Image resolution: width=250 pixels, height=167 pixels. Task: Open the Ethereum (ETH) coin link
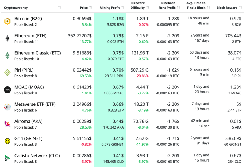[28, 36]
